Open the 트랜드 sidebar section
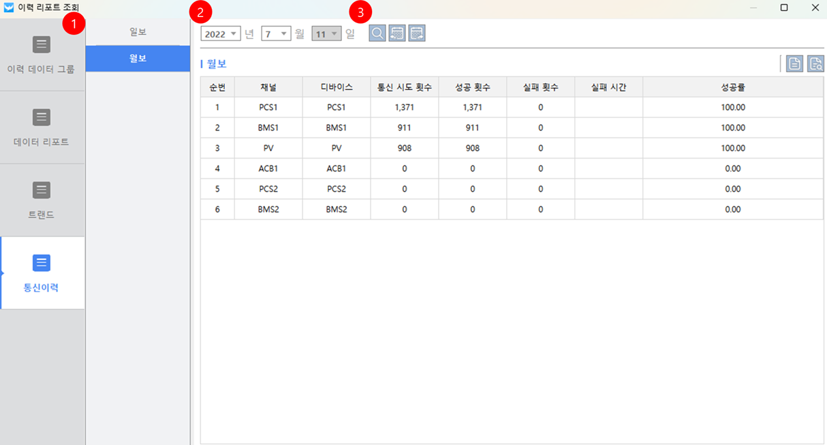 42,201
